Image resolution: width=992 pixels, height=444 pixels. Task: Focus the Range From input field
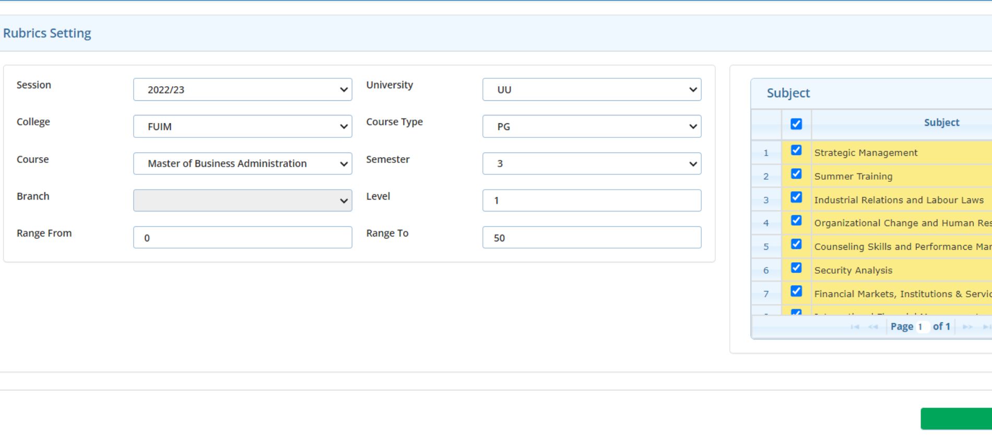(x=242, y=238)
